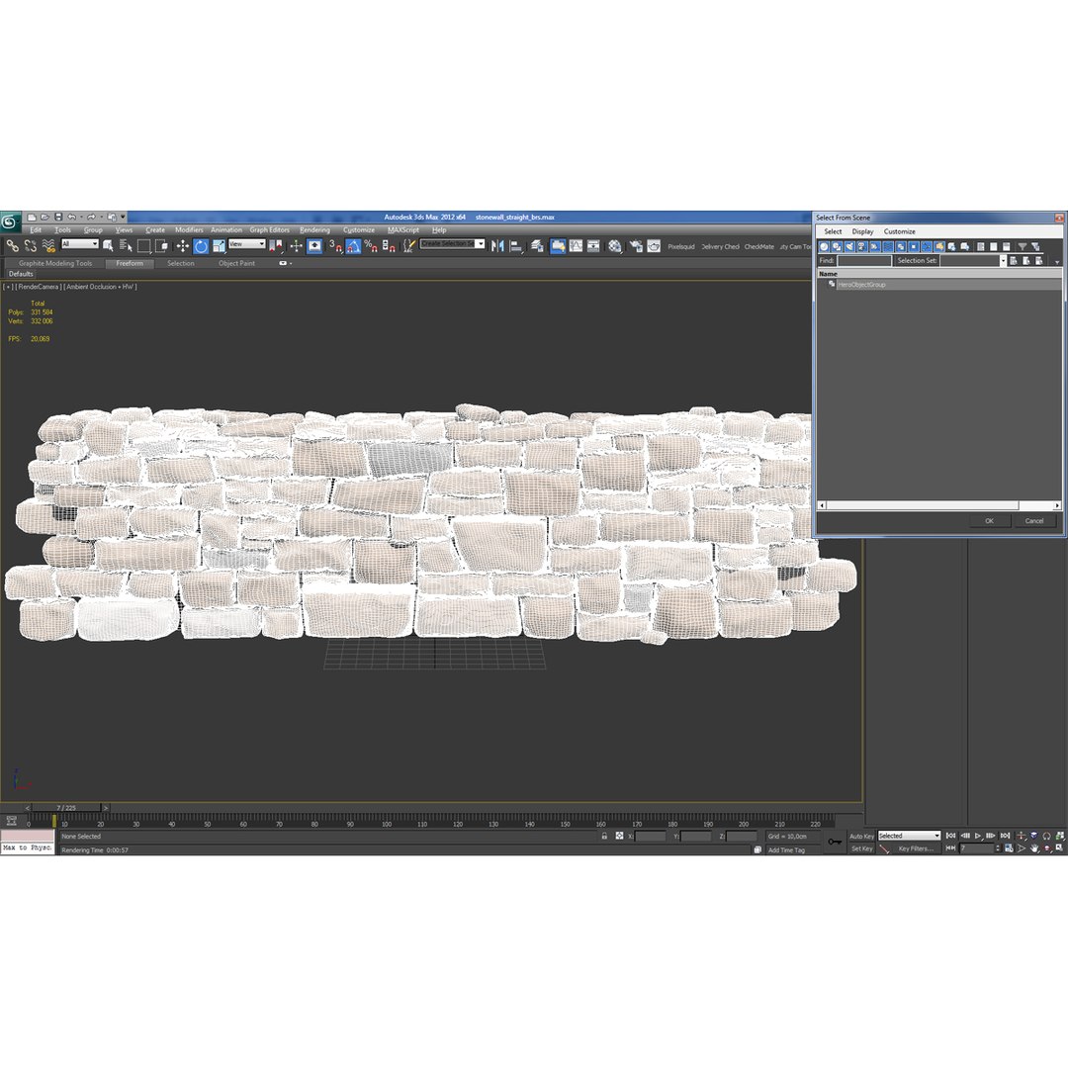The image size is (1068, 1068).
Task: Toggle 3D Snaps
Action: coord(336,246)
